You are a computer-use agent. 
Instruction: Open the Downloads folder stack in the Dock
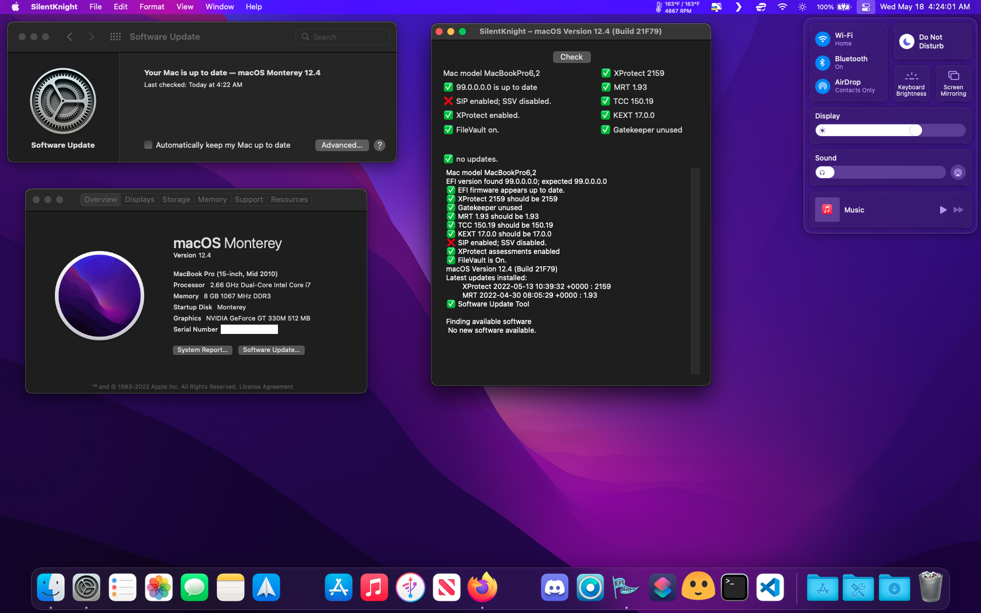pos(894,587)
